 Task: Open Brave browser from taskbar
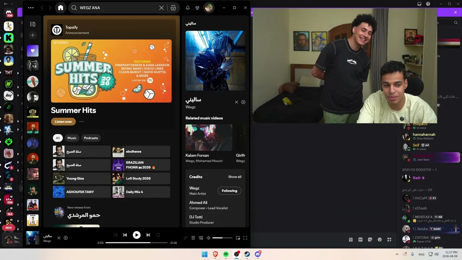(x=215, y=254)
